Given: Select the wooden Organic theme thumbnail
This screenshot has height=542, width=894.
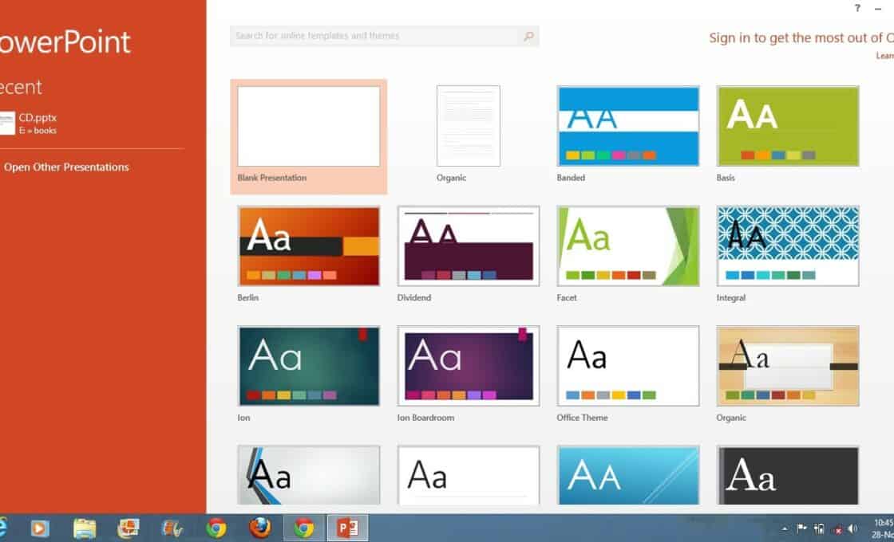Looking at the screenshot, I should 787,366.
